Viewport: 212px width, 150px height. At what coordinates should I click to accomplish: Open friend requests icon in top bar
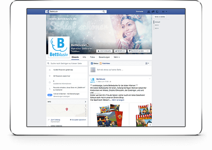[x=149, y=12]
